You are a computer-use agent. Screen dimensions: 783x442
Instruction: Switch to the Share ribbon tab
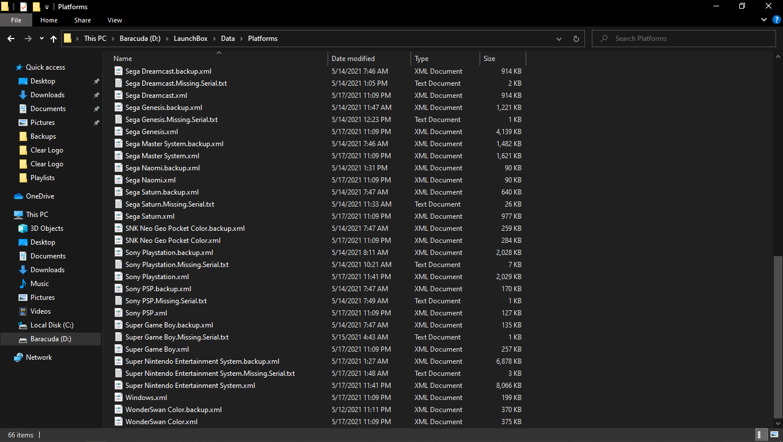coord(82,20)
